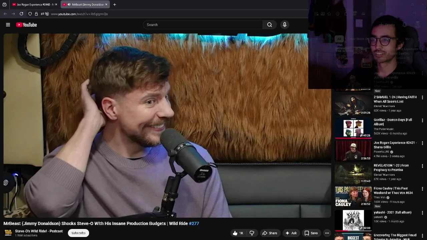Mute the MrBeast tab audio icon
Viewport: 427px width, 240px height.
point(69,5)
